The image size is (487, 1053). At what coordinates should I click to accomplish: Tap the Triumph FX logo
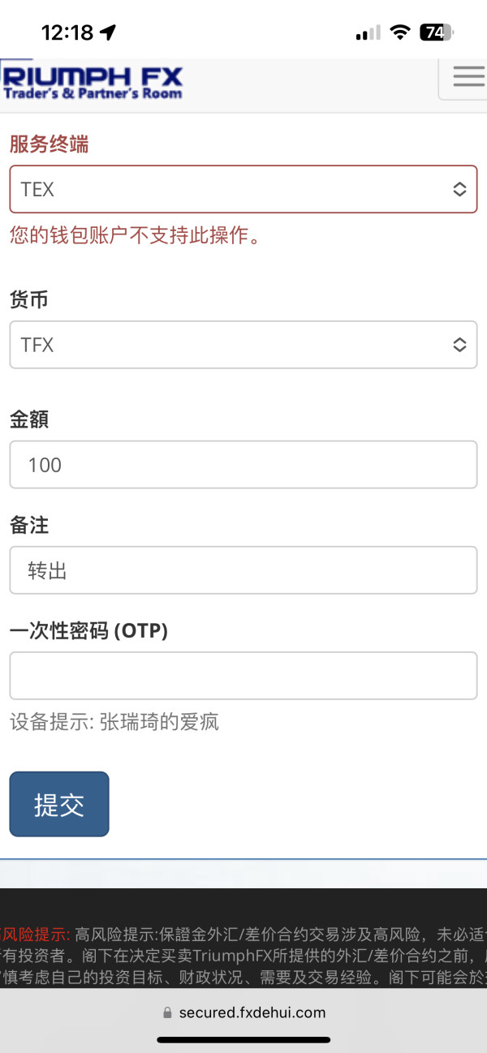coord(93,82)
